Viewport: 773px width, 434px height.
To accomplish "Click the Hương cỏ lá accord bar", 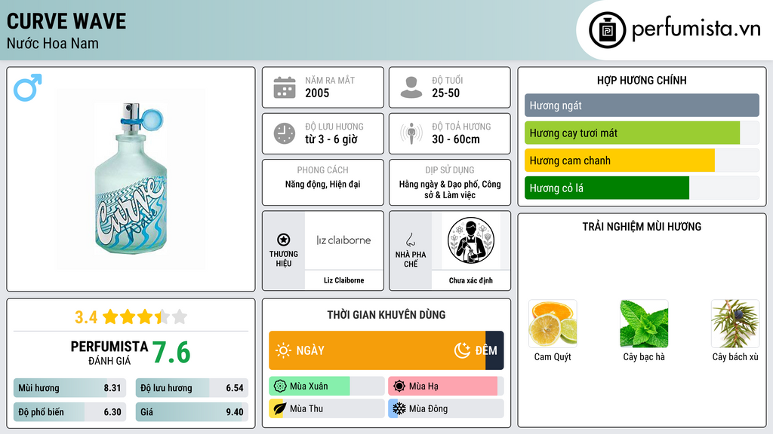I will (642, 188).
